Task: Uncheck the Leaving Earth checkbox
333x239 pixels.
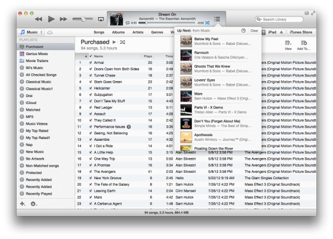Action: [x=91, y=191]
